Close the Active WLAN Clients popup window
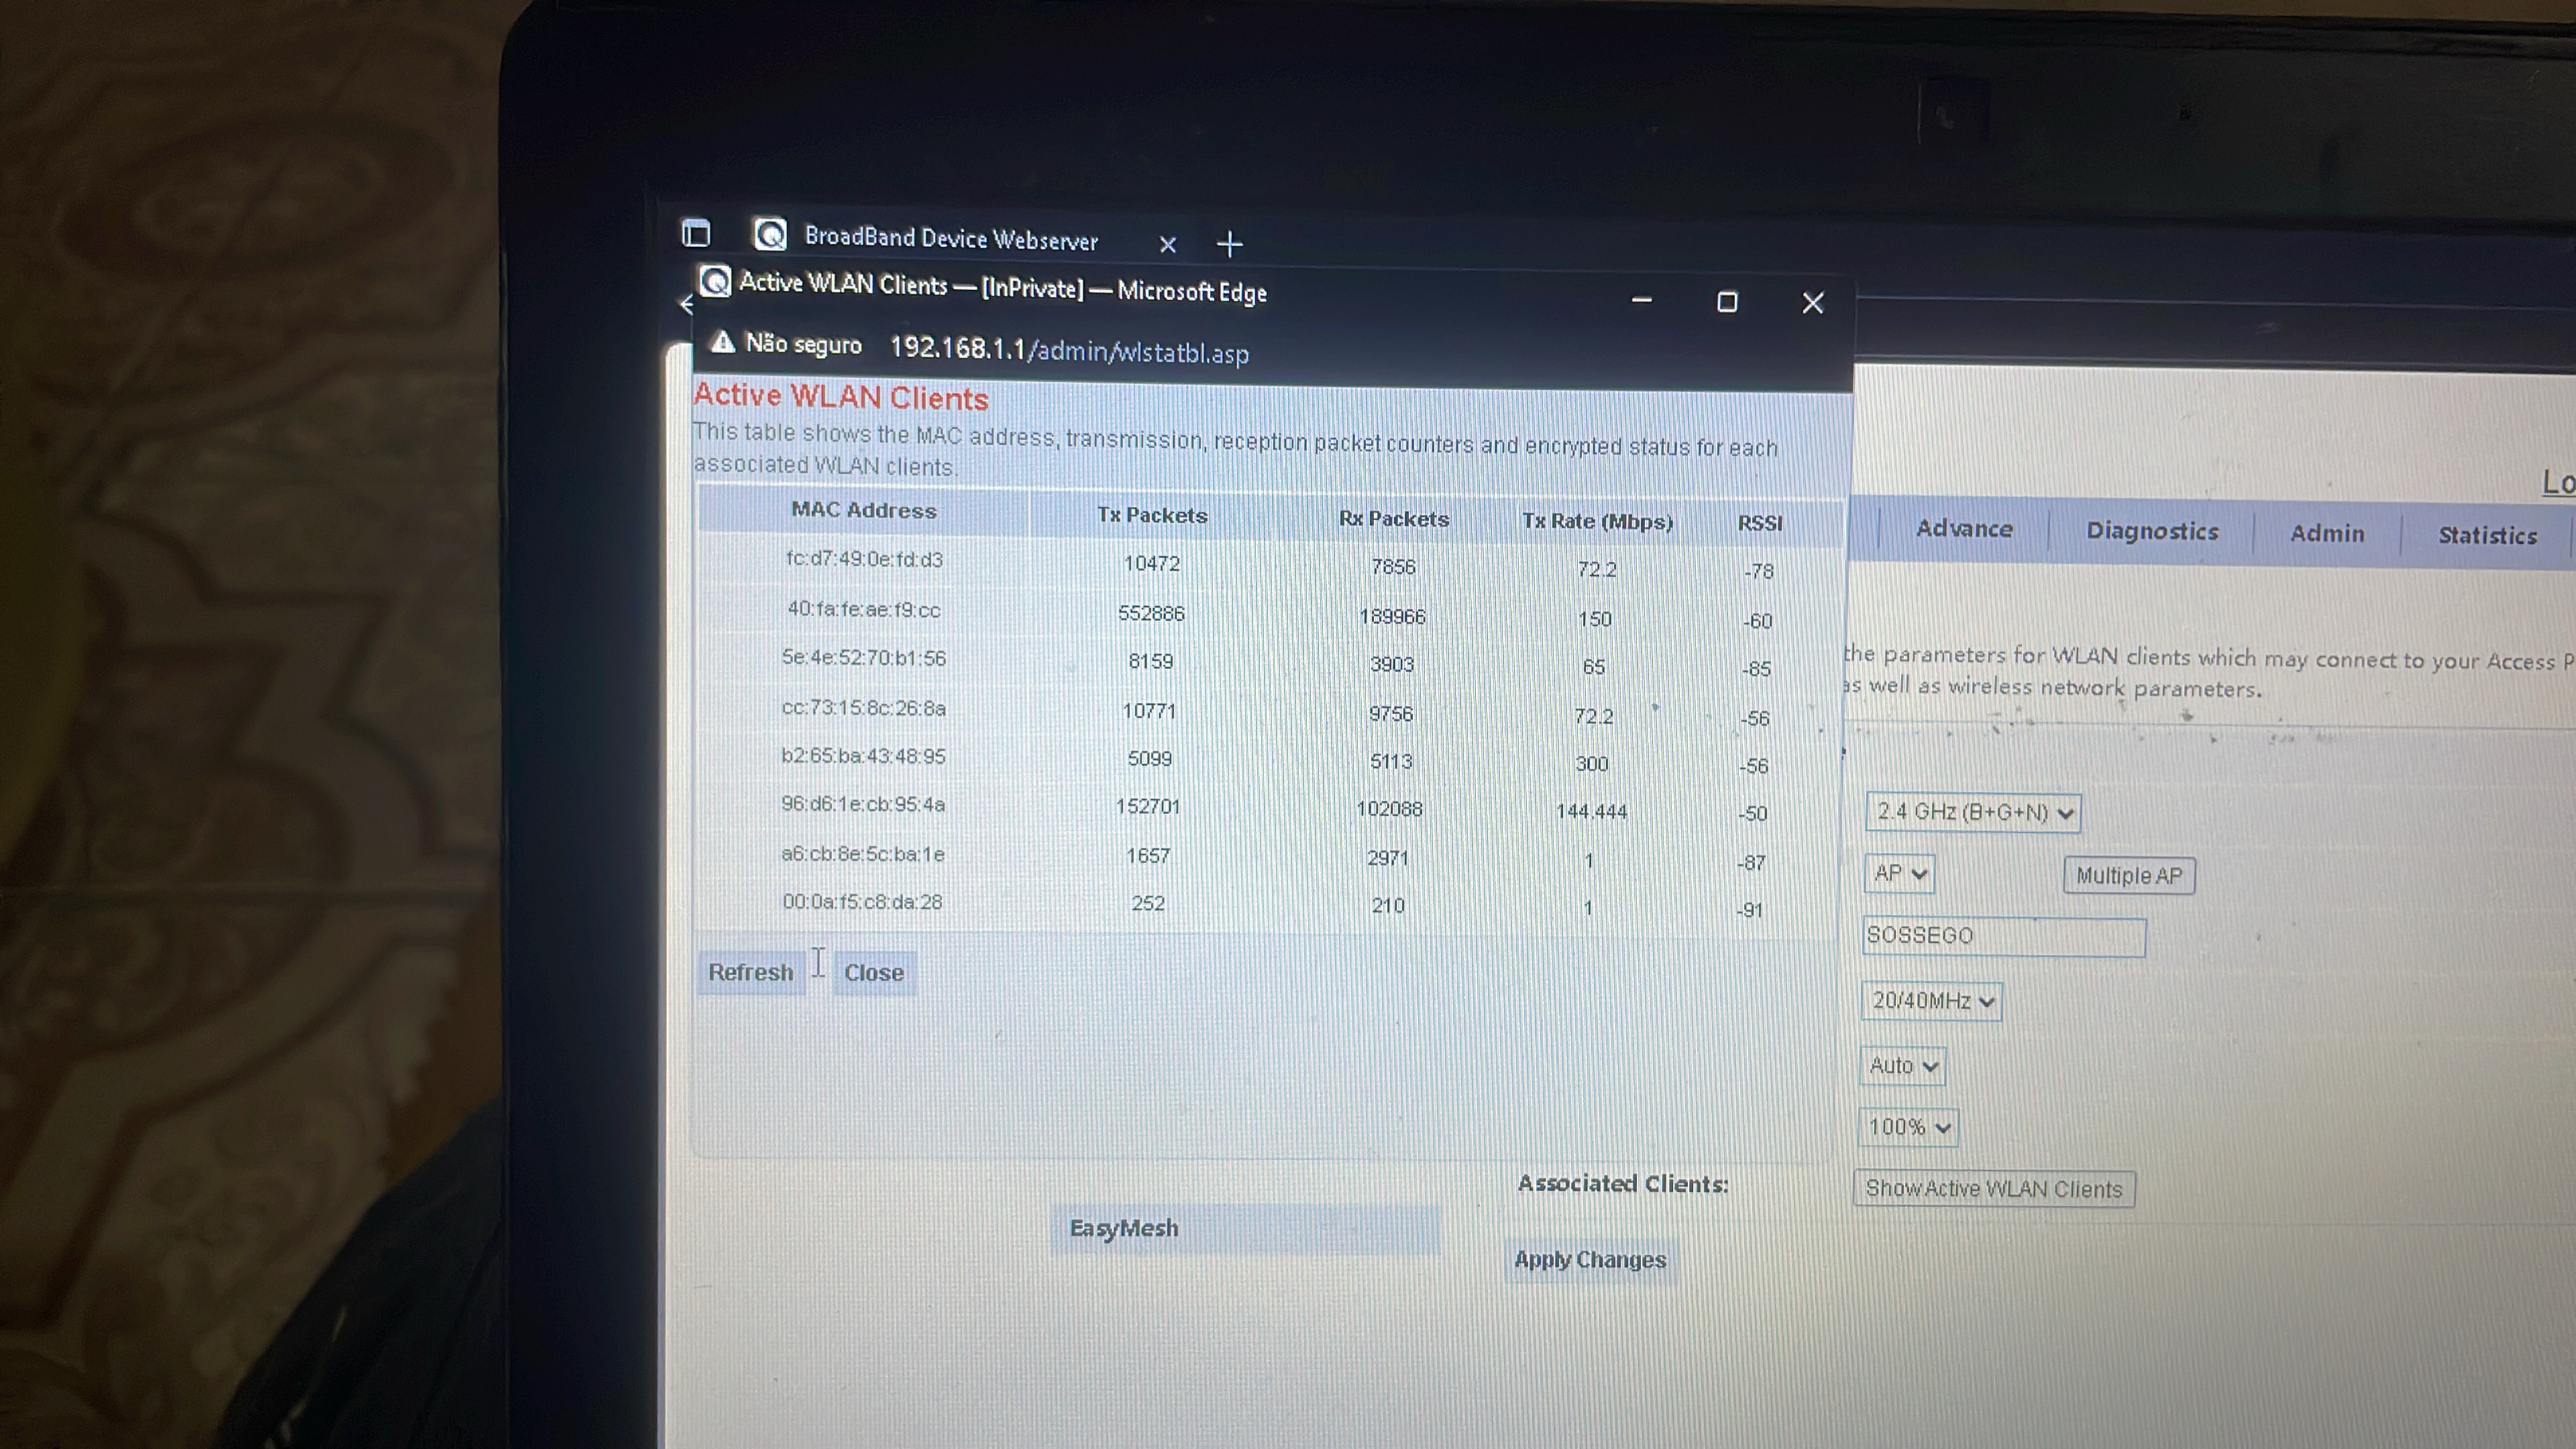 pyautogui.click(x=1812, y=303)
